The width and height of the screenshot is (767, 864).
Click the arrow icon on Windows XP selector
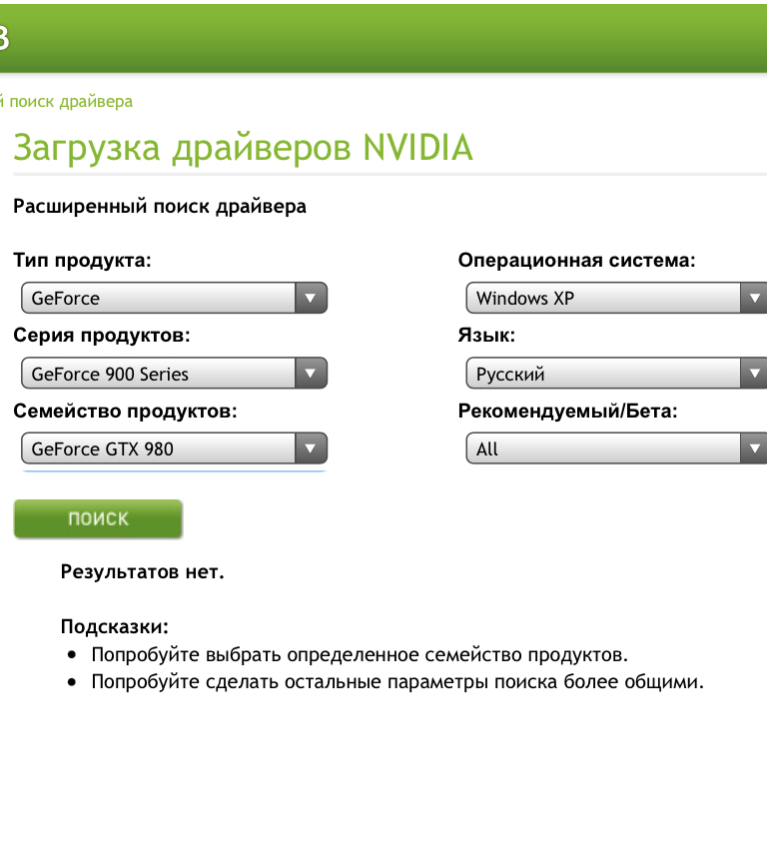click(754, 298)
